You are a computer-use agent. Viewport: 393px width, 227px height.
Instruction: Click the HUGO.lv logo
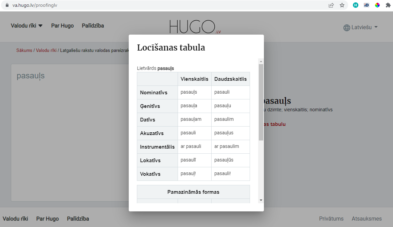coord(195,27)
